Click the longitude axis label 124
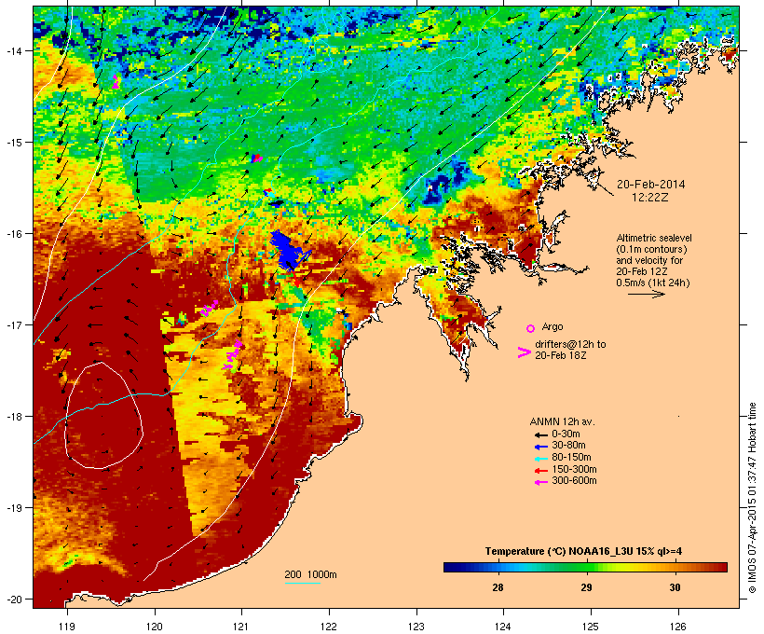 pos(503,627)
